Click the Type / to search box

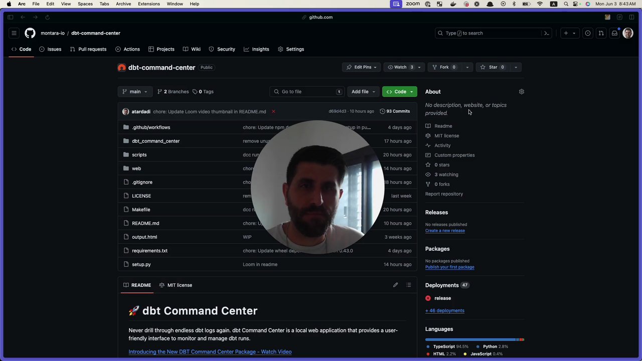[x=494, y=33]
